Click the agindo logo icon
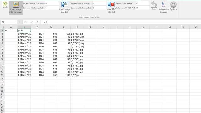Image resolution: width=201 pixels, height=113 pixels. (5, 5)
